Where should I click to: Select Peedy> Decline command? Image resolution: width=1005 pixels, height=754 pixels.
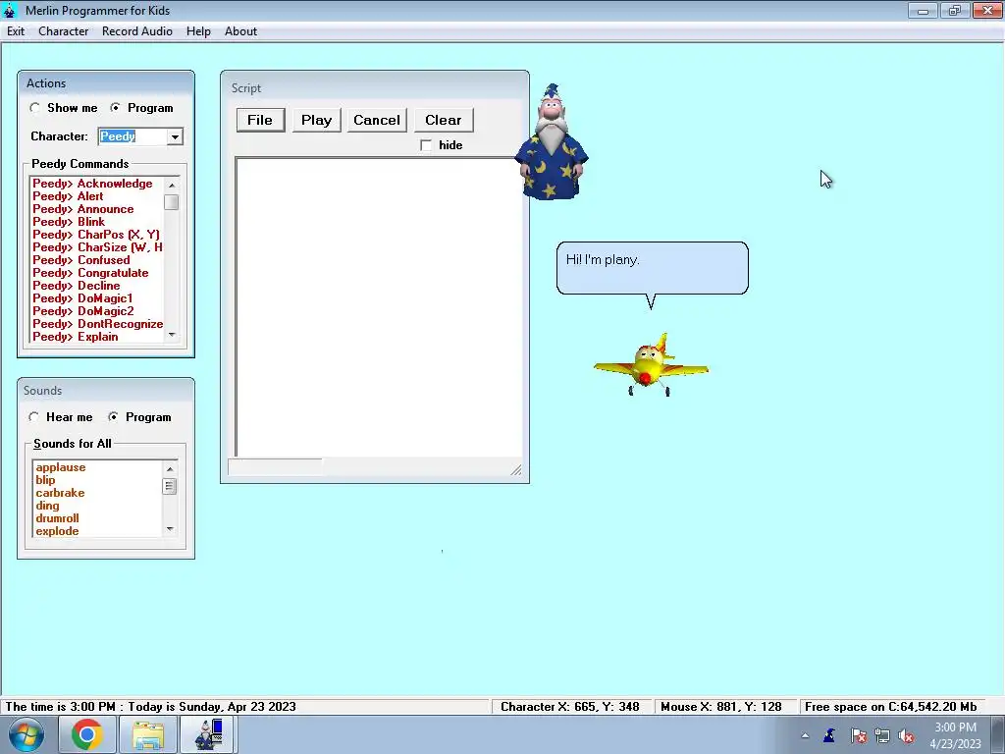coord(77,286)
